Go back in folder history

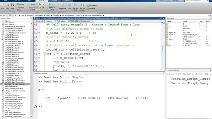pos(1,16)
